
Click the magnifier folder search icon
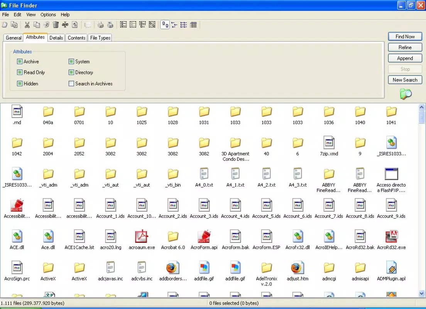pos(406,94)
